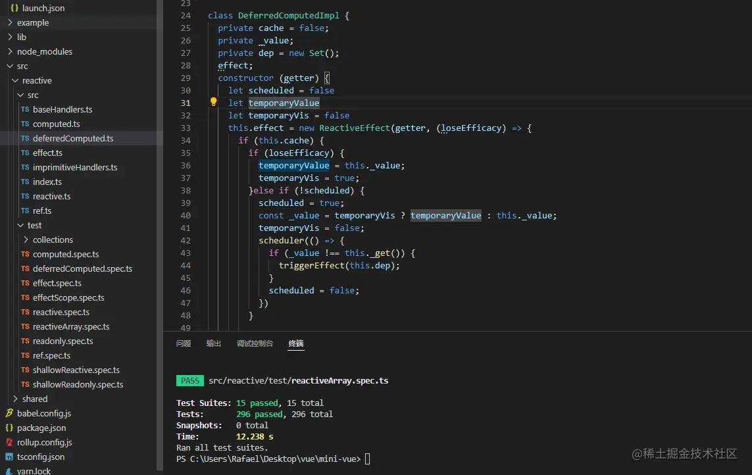
Task: Collapse the test folder
Action: pyautogui.click(x=20, y=225)
